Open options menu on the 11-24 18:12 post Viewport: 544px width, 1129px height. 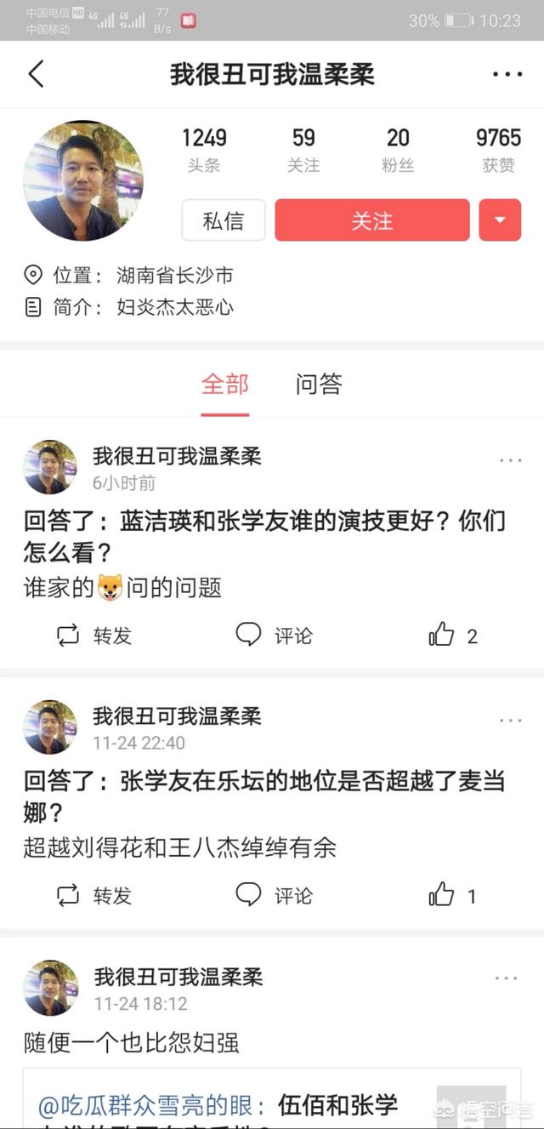coord(507,979)
